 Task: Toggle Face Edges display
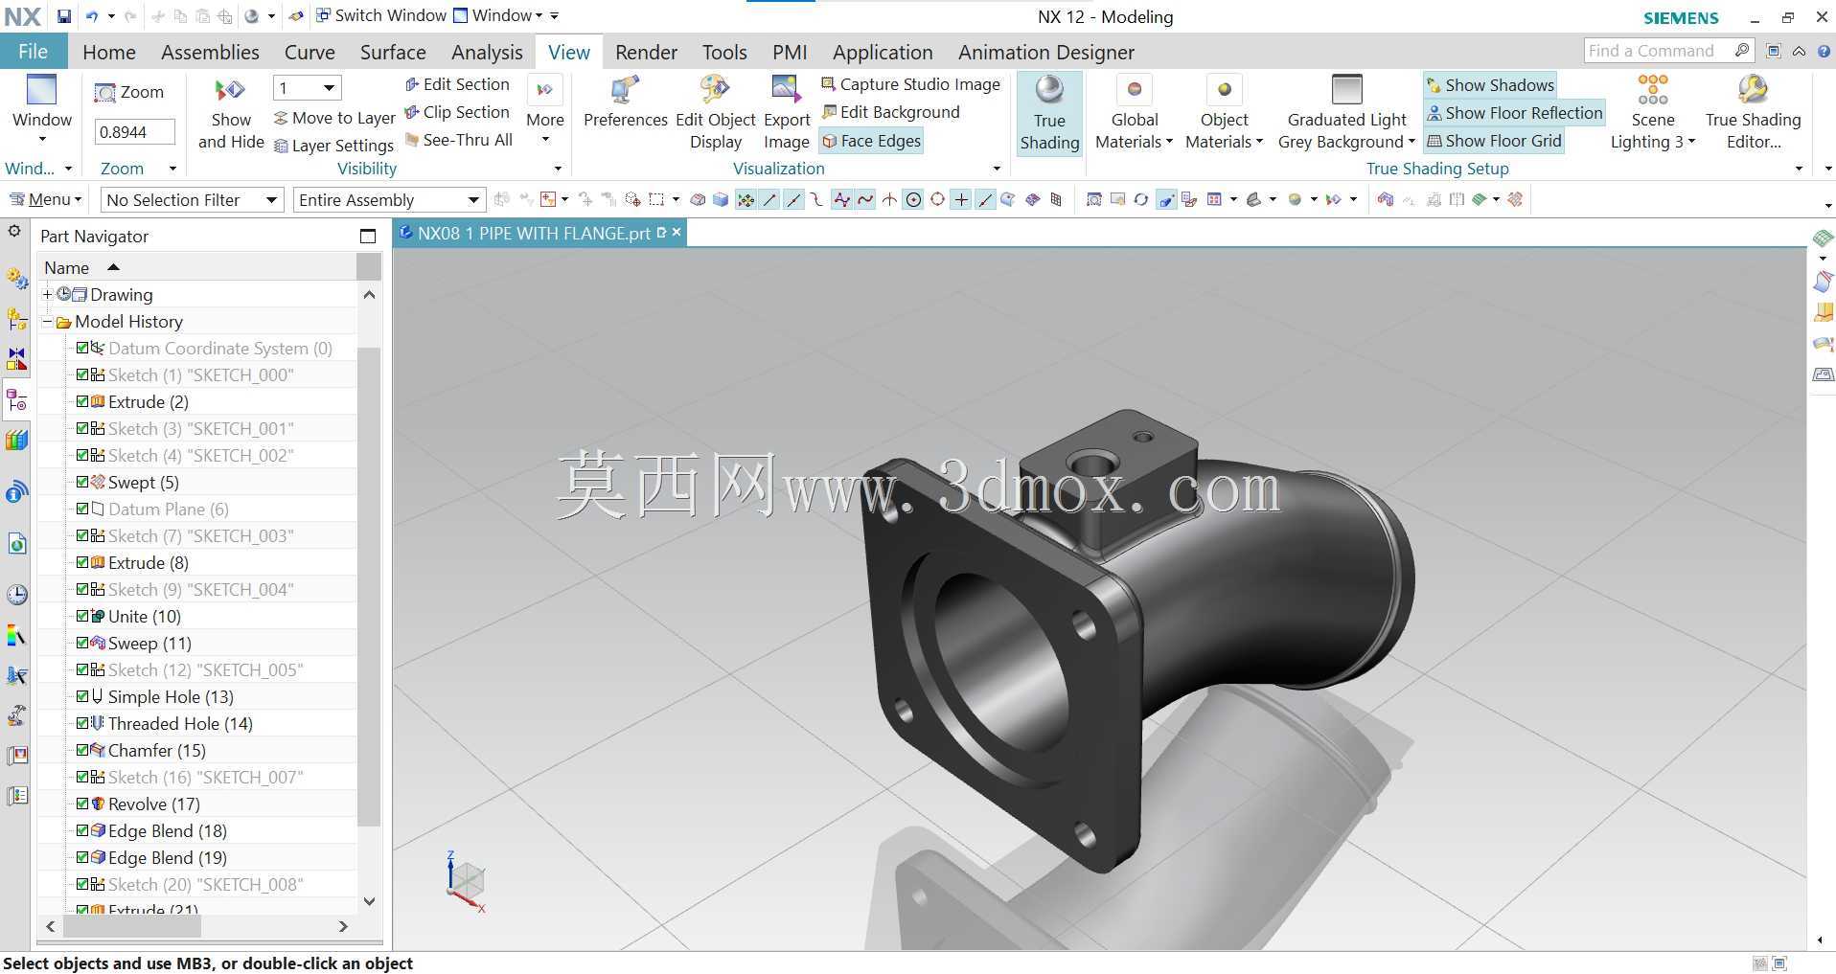click(x=870, y=141)
